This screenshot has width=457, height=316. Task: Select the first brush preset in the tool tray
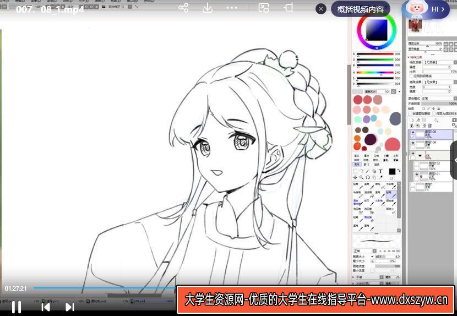coord(358,186)
